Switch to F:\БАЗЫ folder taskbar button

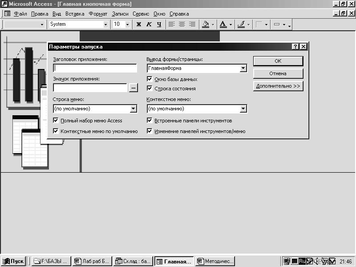point(51,261)
